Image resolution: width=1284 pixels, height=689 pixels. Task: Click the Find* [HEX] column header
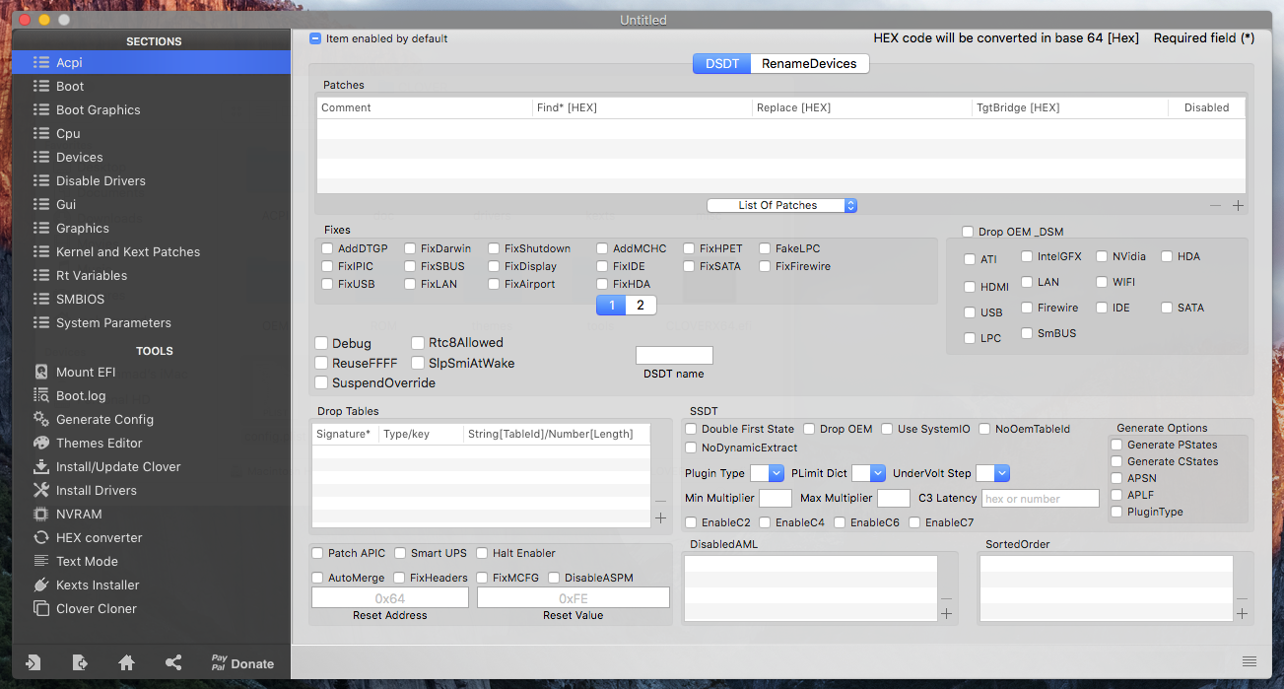tap(642, 107)
